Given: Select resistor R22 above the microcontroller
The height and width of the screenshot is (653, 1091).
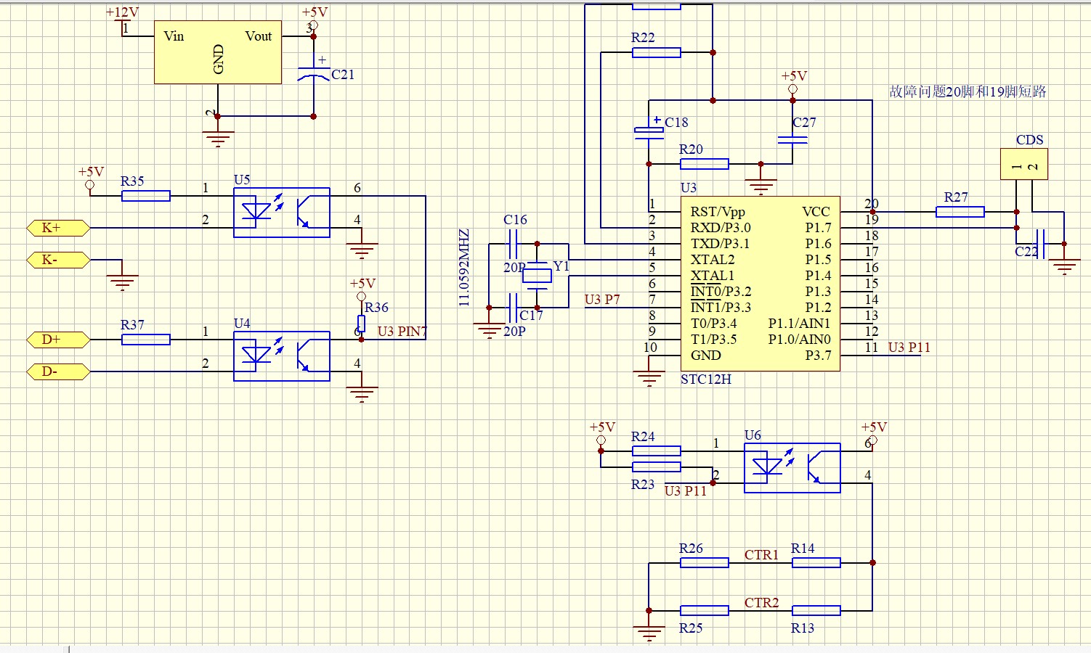Looking at the screenshot, I should (656, 52).
